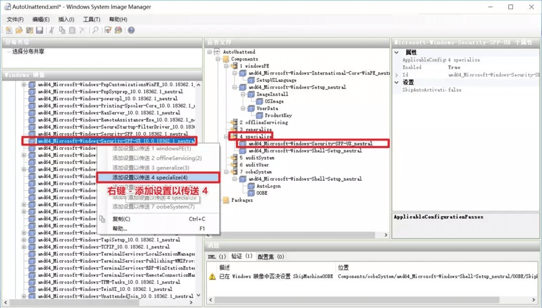
Task: Click the New Answer File toolbar icon
Action: pyautogui.click(x=9, y=31)
